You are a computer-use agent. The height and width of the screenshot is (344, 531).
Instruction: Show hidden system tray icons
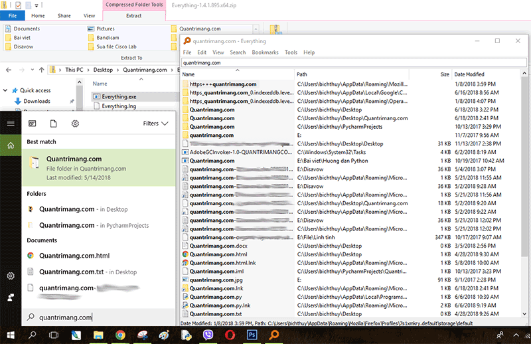coord(516,335)
